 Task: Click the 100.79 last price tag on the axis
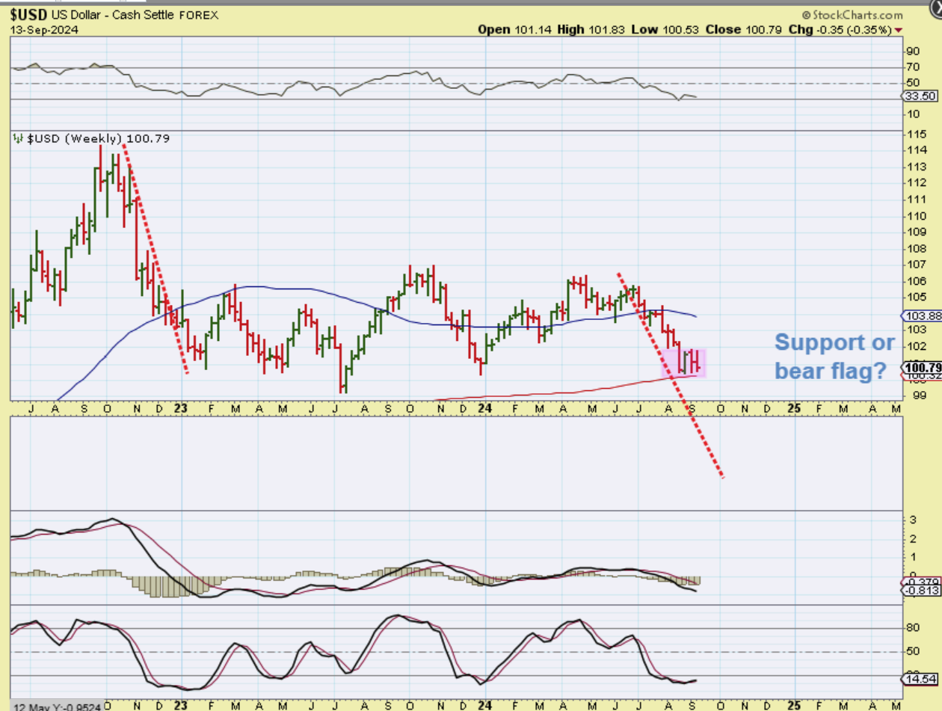[921, 366]
